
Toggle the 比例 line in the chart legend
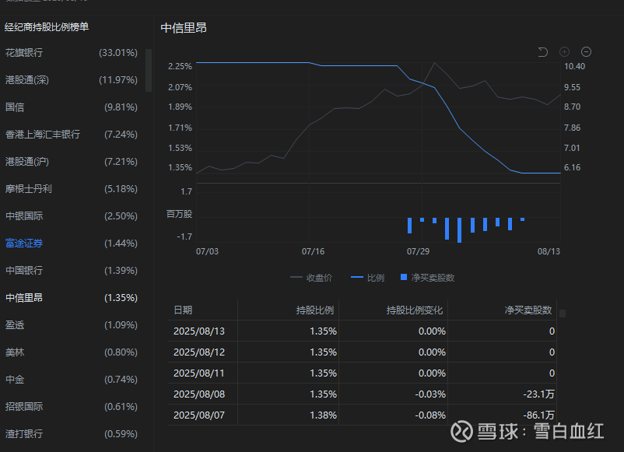367,278
